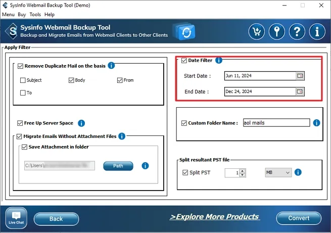The height and width of the screenshot is (233, 331).
Task: Toggle Migrate Emails Without Attachment Files
Action: click(x=19, y=136)
